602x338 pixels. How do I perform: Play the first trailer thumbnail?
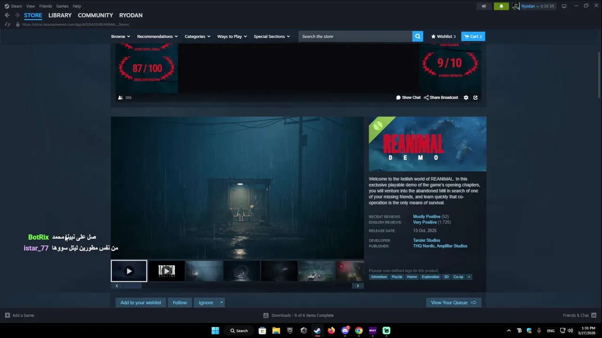129,271
